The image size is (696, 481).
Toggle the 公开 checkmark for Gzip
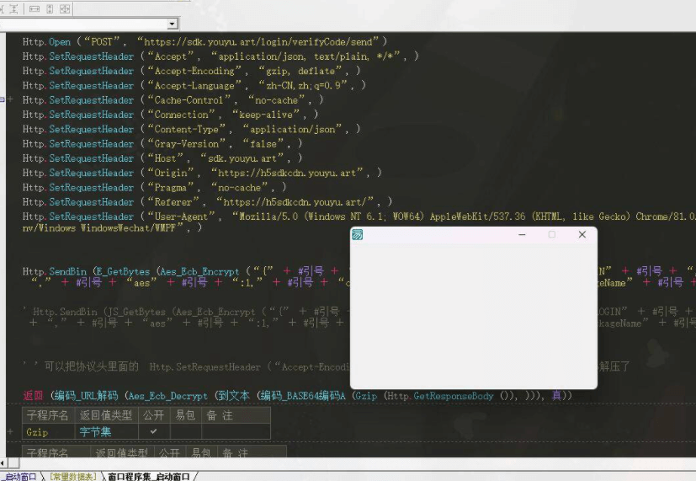153,431
